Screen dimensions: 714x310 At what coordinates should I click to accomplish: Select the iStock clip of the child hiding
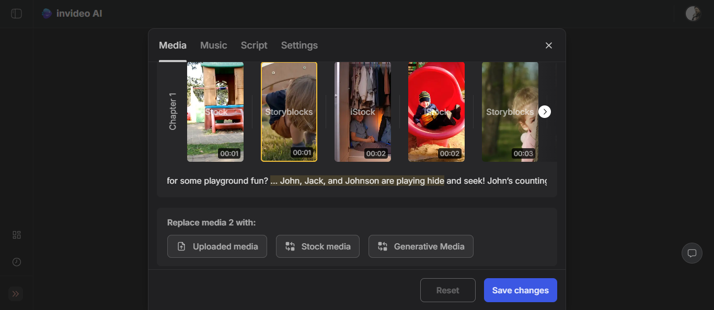click(362, 112)
